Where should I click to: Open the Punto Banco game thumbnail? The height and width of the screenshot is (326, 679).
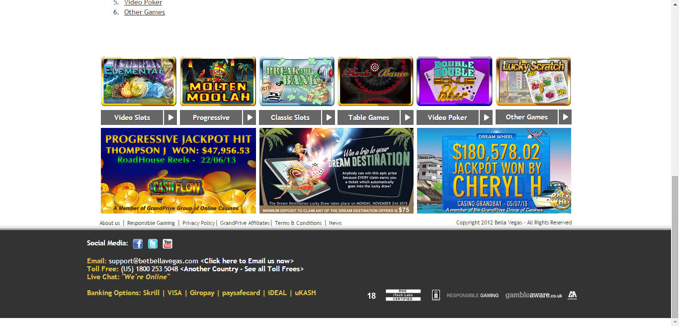[375, 81]
